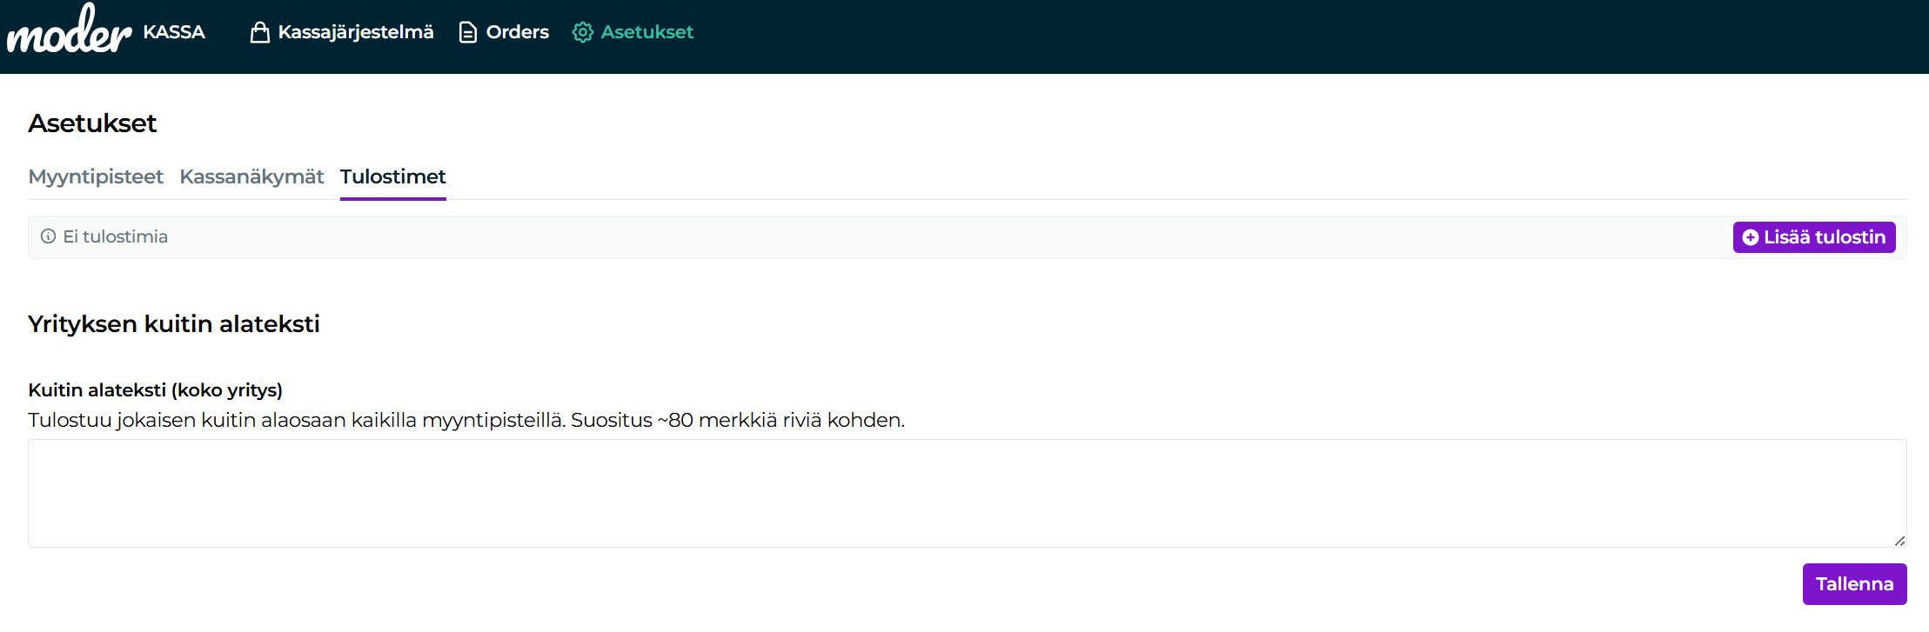
Task: Focus the Kuitin alateksti text area
Action: 968,493
